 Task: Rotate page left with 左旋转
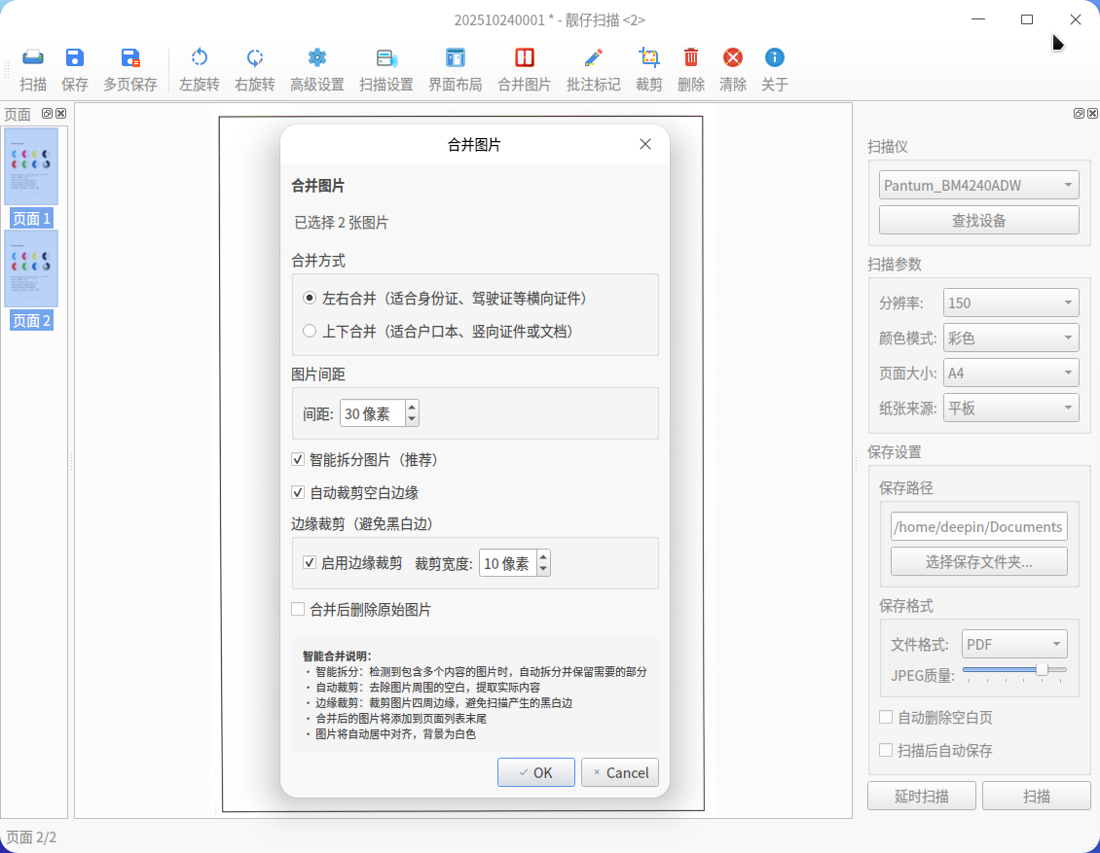(x=200, y=69)
